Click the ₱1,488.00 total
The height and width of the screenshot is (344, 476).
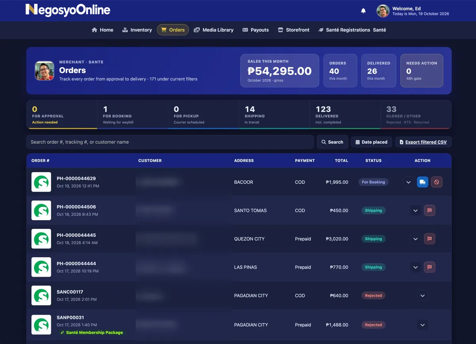point(337,325)
